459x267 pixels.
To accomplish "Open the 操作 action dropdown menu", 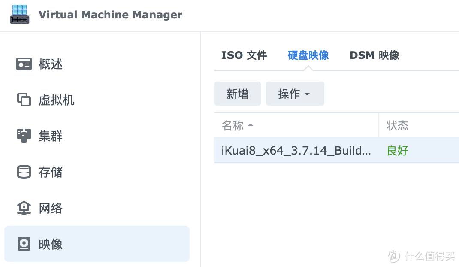I will [295, 94].
